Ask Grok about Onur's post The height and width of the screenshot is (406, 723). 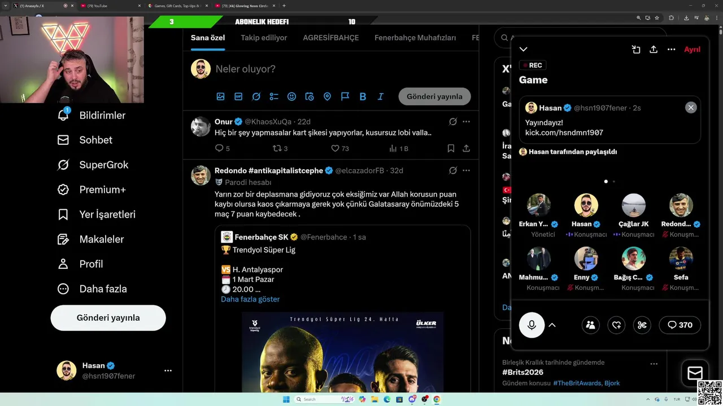(x=453, y=121)
